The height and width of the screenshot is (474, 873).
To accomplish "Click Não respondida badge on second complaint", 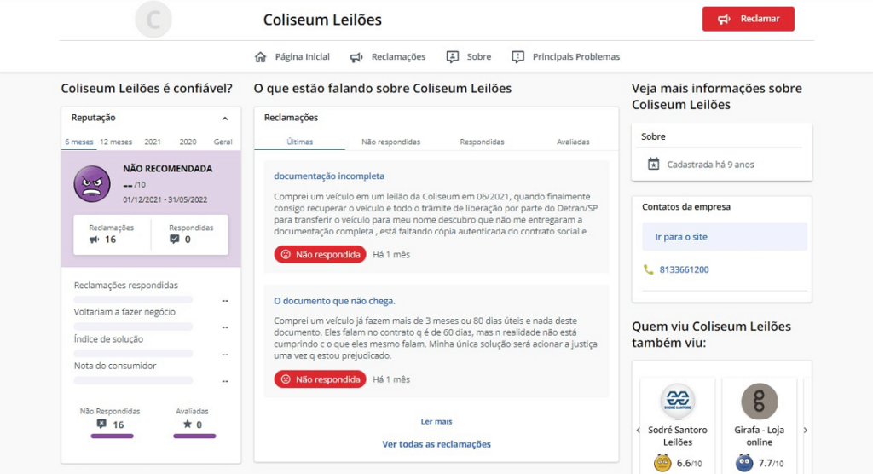I will (x=321, y=379).
